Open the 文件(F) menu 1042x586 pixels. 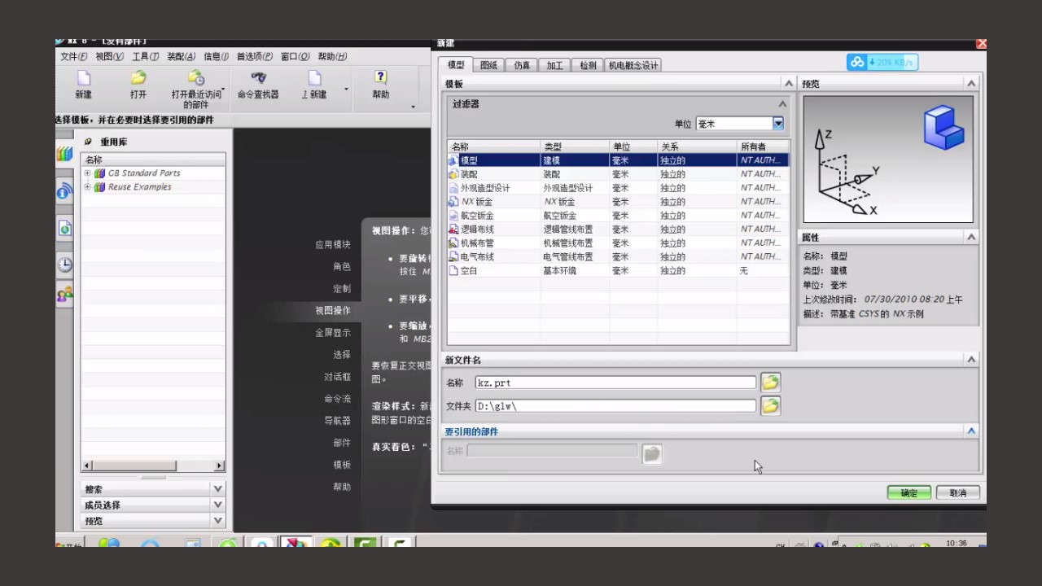pos(74,56)
